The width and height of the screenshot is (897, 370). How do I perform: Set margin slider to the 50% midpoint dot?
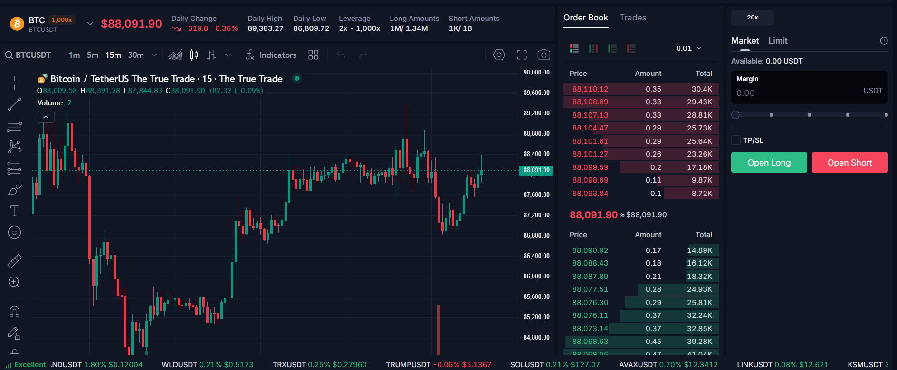810,115
